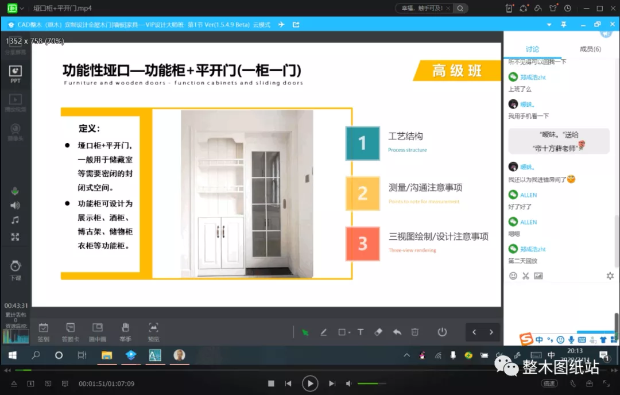The width and height of the screenshot is (620, 395).
Task: Undo the last annotation with the arrow
Action: (x=397, y=332)
